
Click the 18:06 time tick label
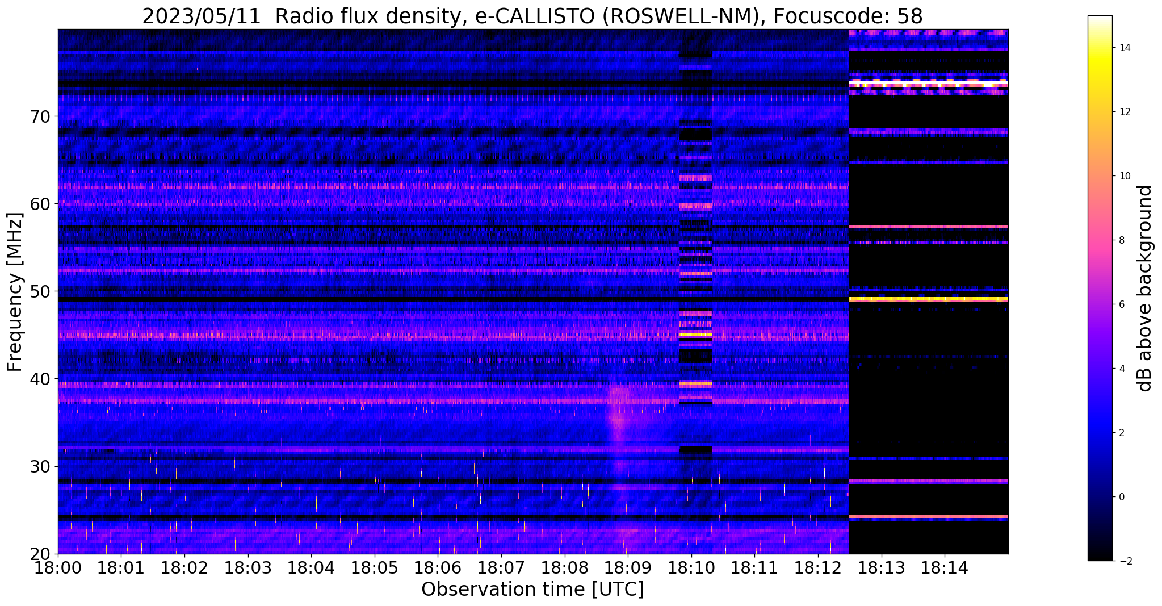[x=438, y=567]
